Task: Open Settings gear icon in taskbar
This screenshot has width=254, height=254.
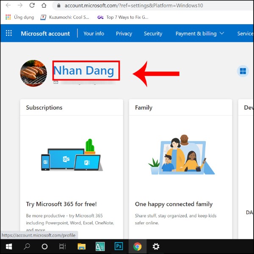Action: pos(156,246)
